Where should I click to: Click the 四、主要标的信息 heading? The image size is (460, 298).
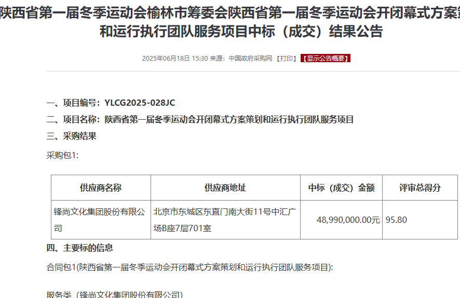coord(79,248)
